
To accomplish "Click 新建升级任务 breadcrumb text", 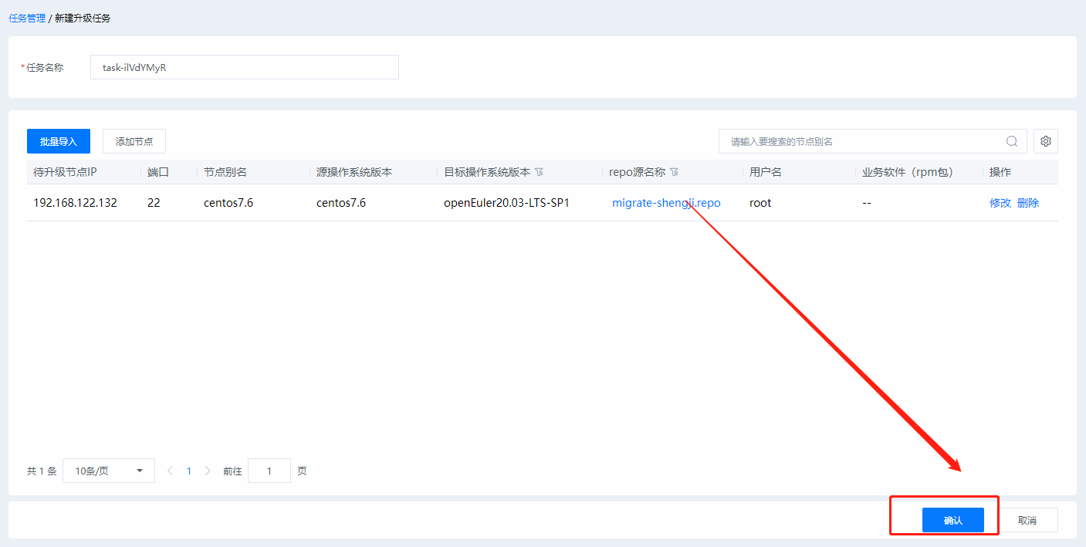I will coord(83,18).
